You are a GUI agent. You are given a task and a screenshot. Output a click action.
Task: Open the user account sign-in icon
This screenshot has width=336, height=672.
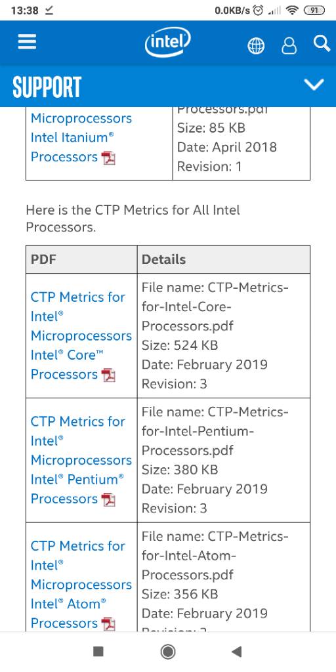click(289, 45)
